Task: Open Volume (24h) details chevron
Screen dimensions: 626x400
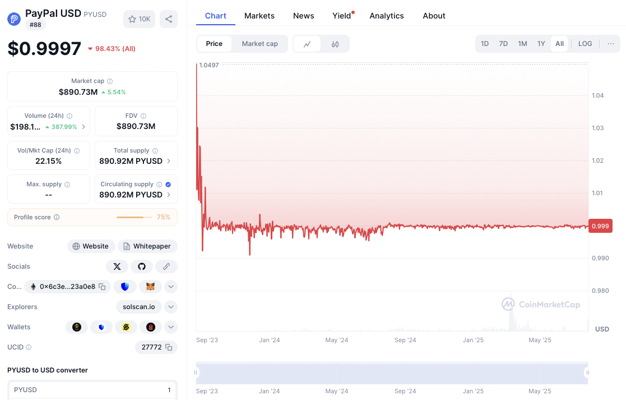Action: [84, 127]
